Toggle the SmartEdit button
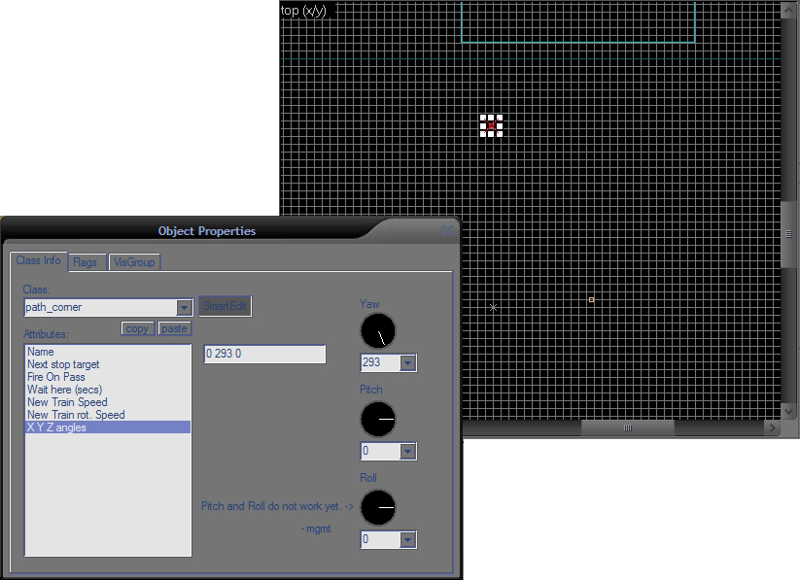 click(x=226, y=306)
